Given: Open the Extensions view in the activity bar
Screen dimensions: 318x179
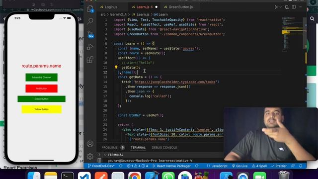Looking at the screenshot, I should pyautogui.click(x=90, y=60).
